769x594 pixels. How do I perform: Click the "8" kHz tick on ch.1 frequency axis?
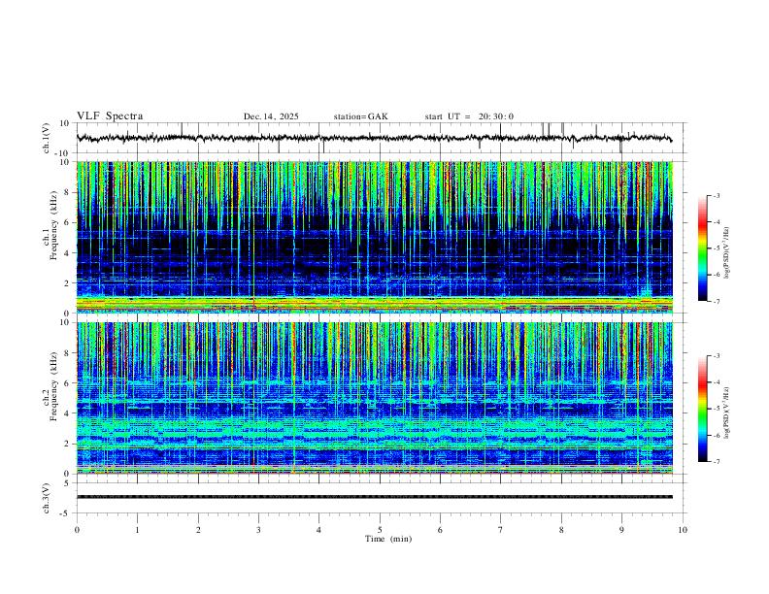pos(67,192)
